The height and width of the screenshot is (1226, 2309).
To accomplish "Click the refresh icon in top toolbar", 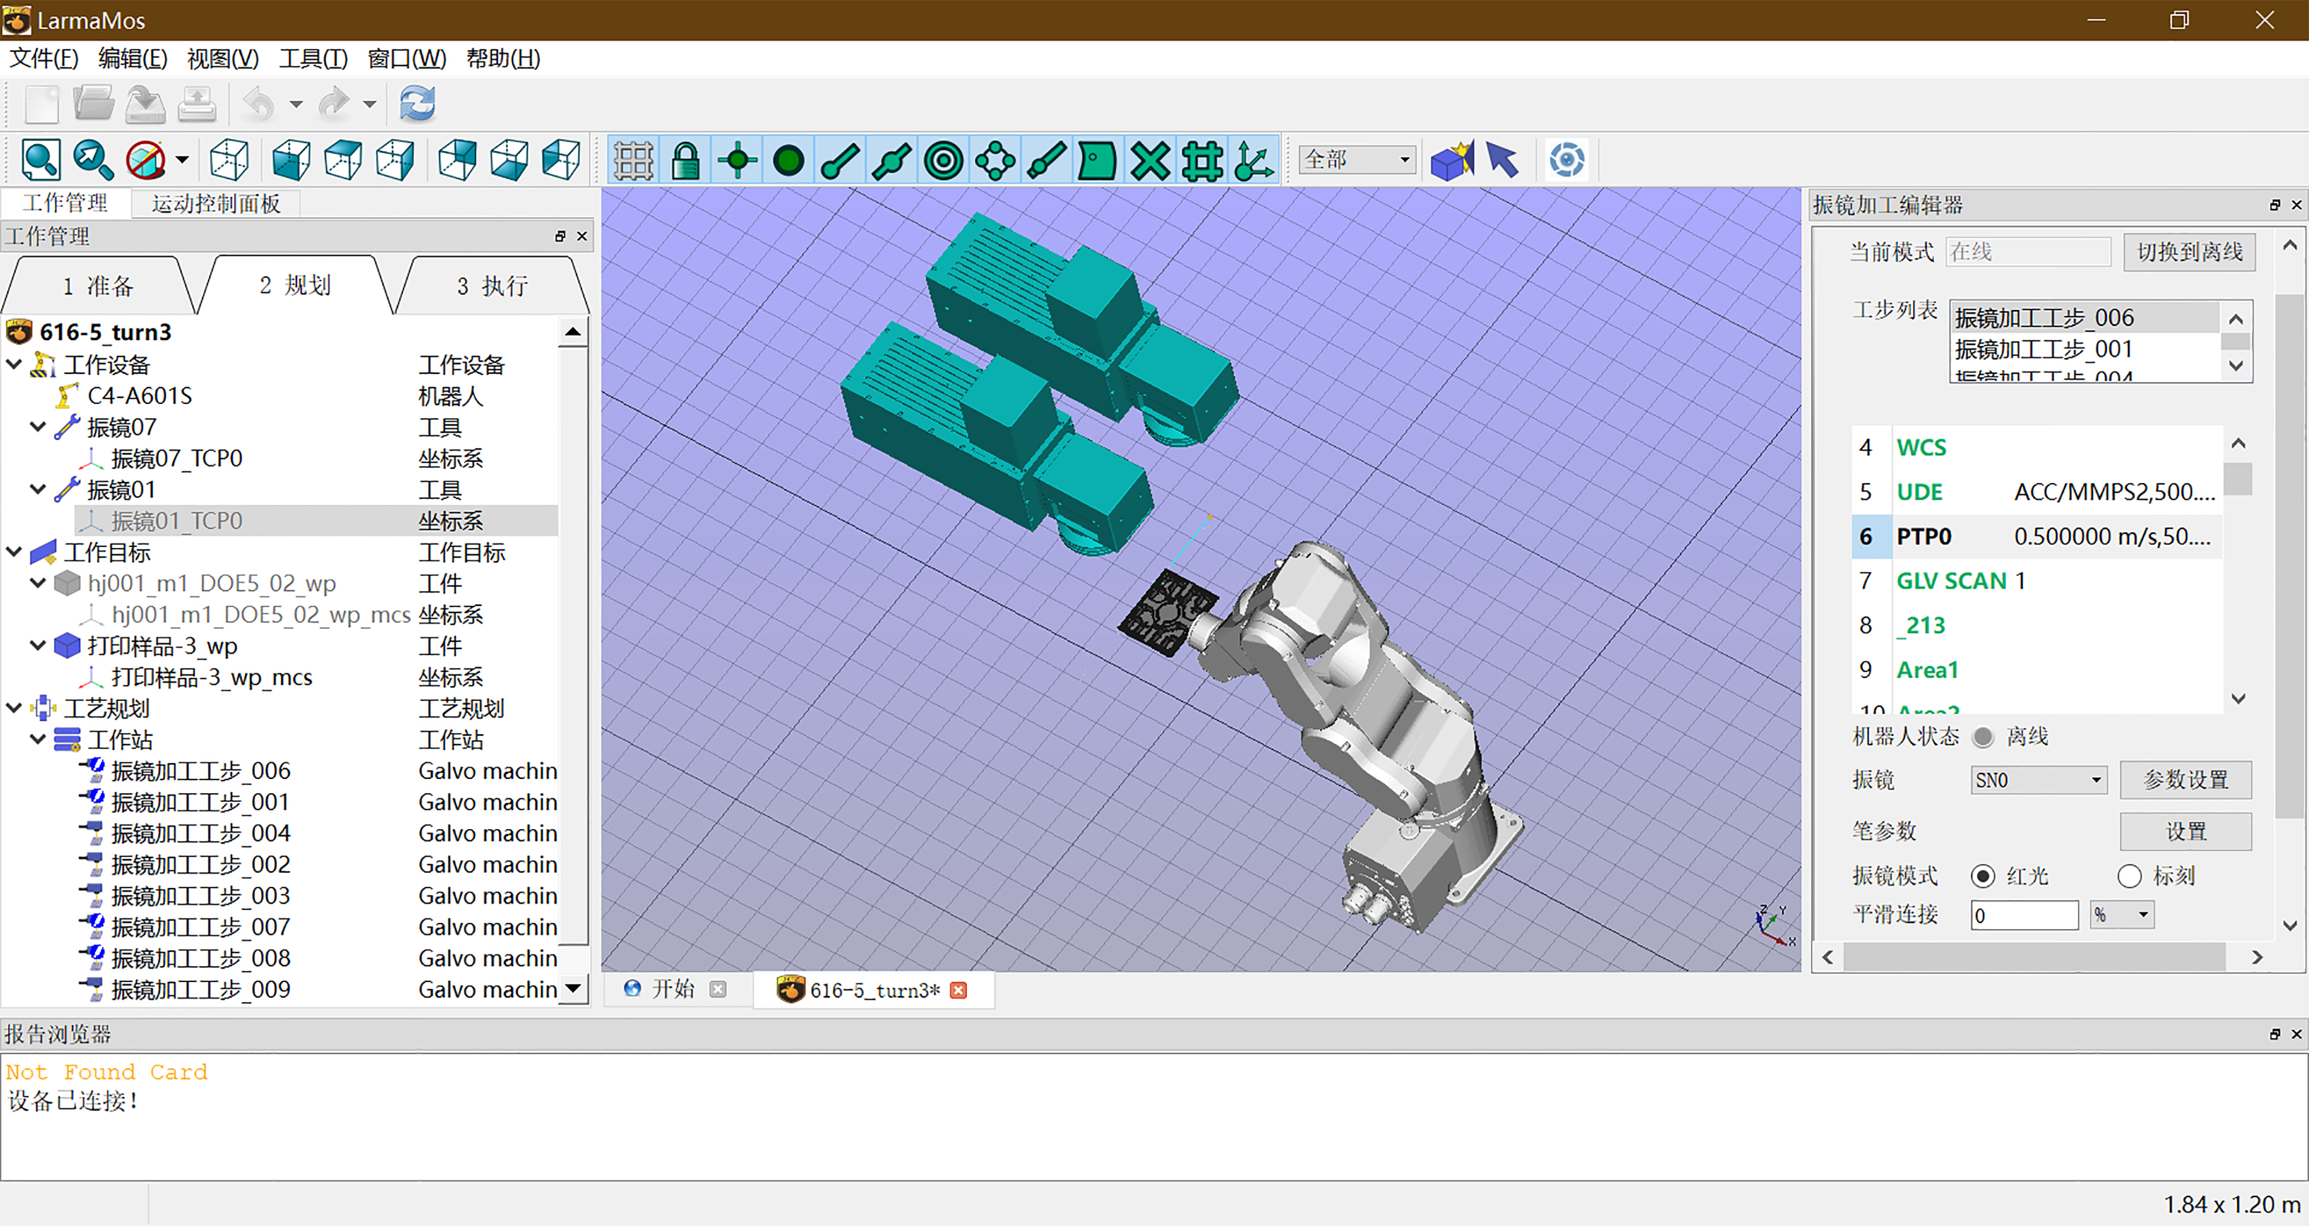I will pyautogui.click(x=418, y=104).
